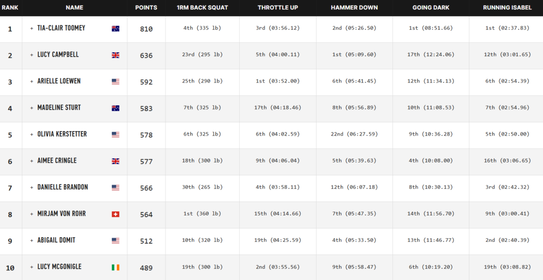Click US flag beside Danielle Brandon
Screen dimensions: 543x280
(115, 187)
